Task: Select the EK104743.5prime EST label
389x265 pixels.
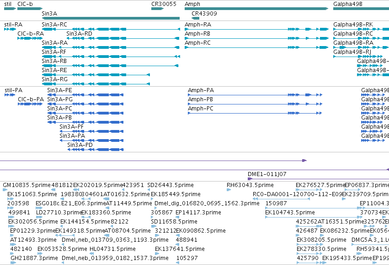Action: [x=290, y=213]
